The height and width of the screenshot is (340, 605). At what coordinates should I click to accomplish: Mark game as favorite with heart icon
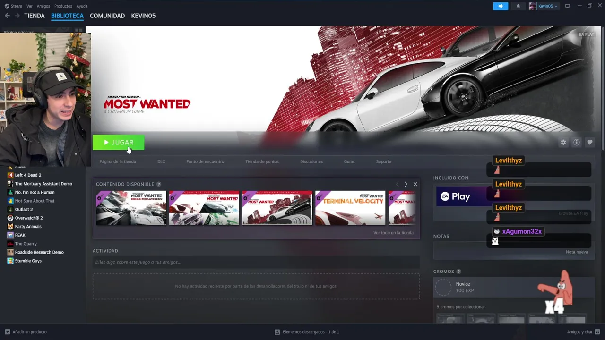[x=589, y=142]
